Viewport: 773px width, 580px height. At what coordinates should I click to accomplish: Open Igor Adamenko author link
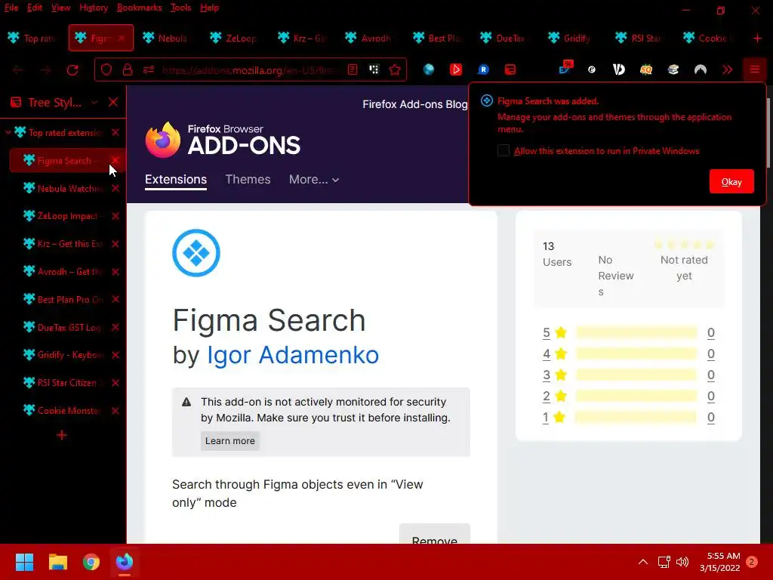click(293, 355)
